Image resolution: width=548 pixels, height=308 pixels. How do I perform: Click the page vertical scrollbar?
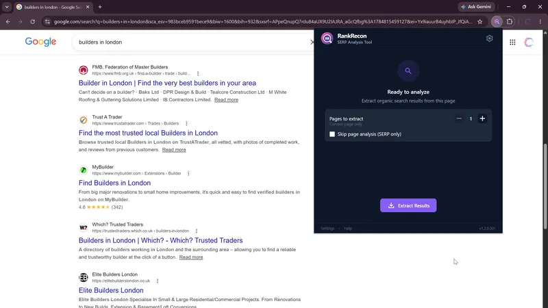click(x=545, y=186)
